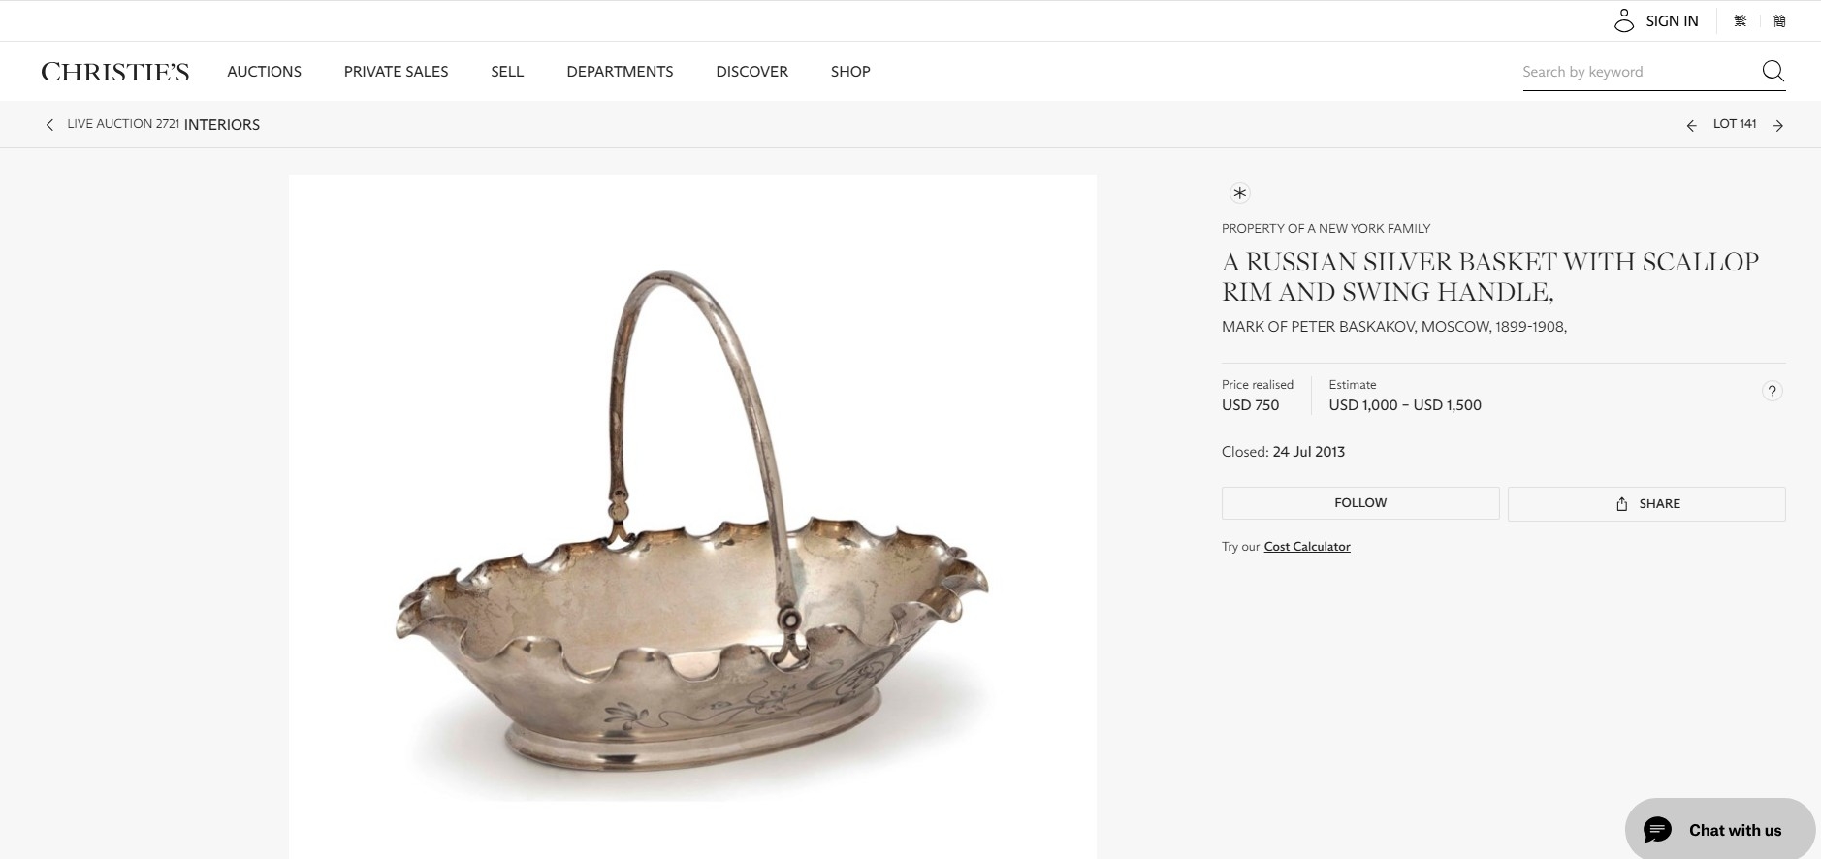
Task: Click the user account icon
Action: point(1623,20)
